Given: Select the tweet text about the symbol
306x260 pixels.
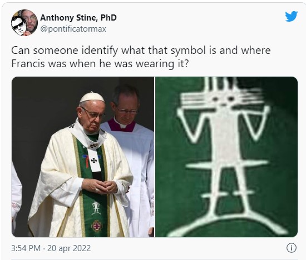Looking at the screenshot, I should (x=141, y=57).
